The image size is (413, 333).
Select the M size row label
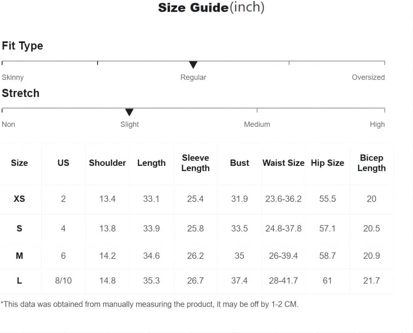19,256
